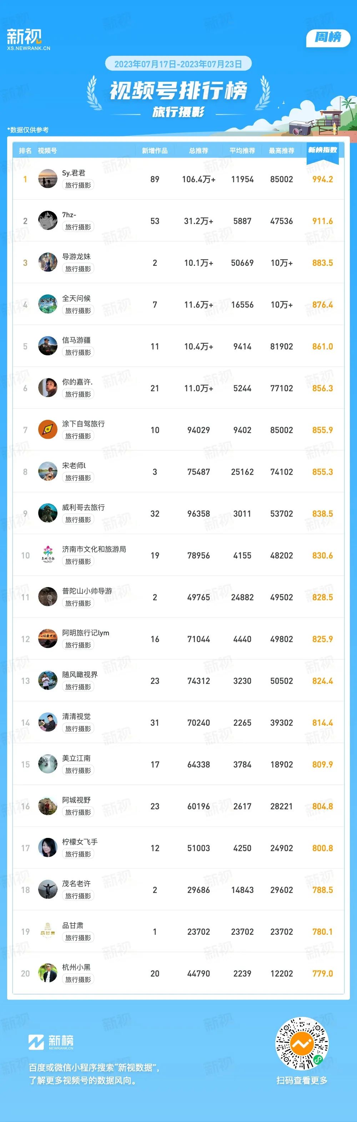Open Sy.君君's avatar thumbnail

48,179
